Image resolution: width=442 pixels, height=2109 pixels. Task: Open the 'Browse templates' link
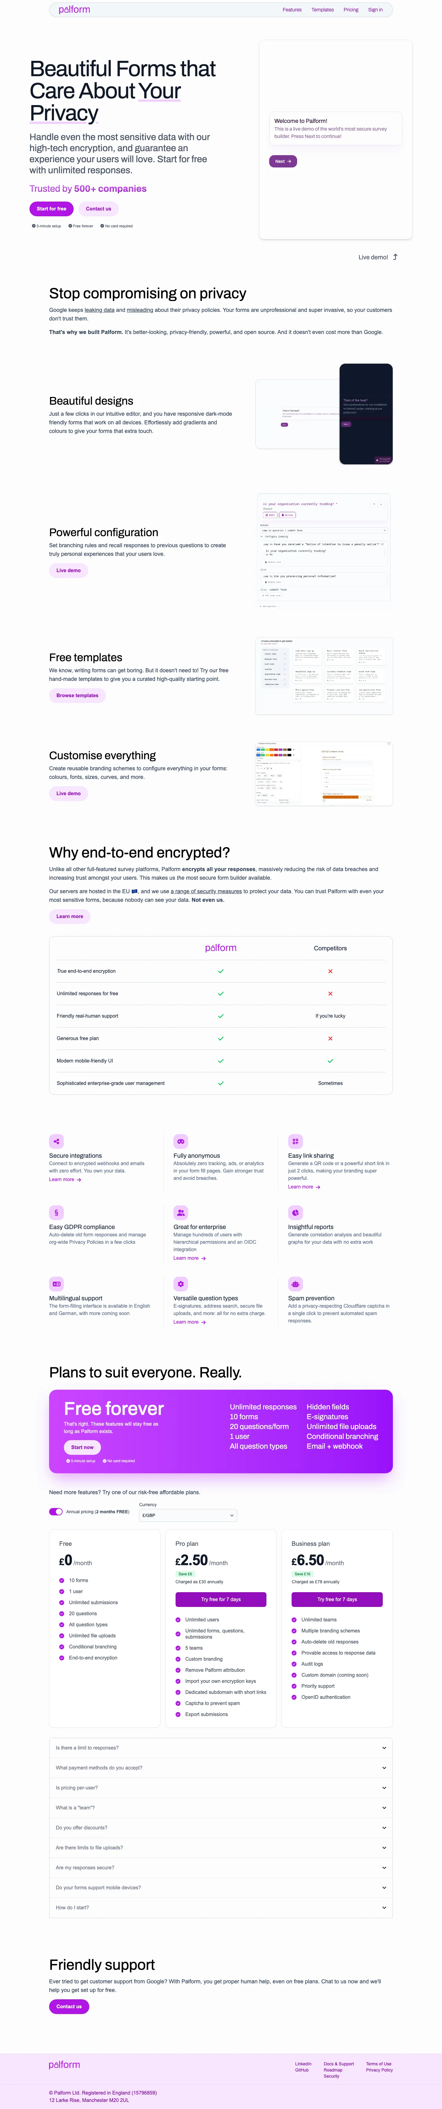point(77,695)
